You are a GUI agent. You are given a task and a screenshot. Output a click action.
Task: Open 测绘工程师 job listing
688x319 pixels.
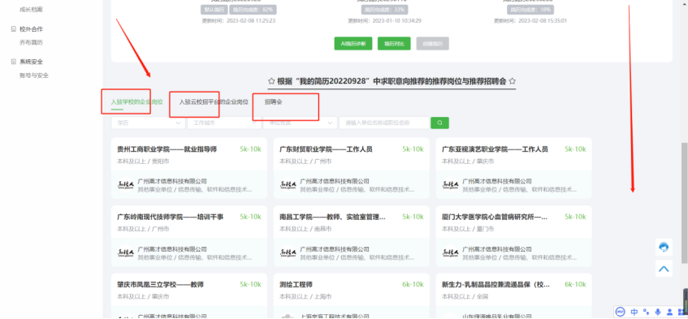click(296, 285)
